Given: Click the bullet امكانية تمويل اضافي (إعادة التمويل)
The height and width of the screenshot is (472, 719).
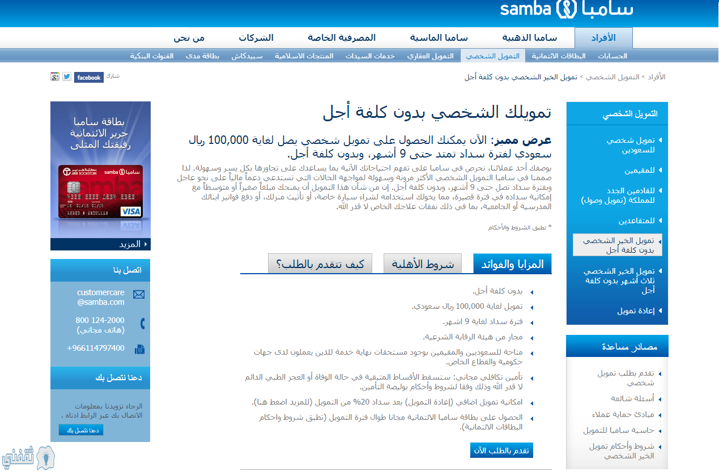Looking at the screenshot, I should point(387,402).
